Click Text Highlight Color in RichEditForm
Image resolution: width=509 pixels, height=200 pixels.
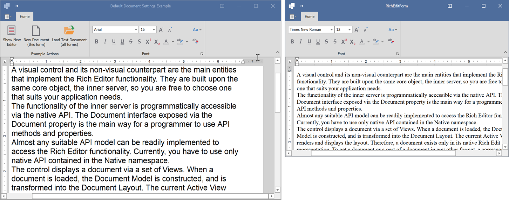click(375, 41)
